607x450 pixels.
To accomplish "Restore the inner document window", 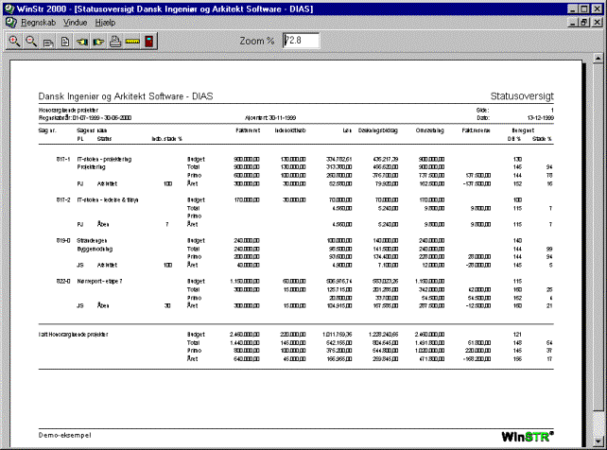I will point(584,23).
